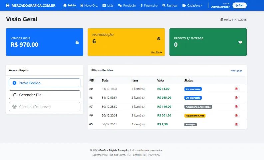Go to the Produção page
The image size is (264, 160).
pyautogui.click(x=127, y=6)
